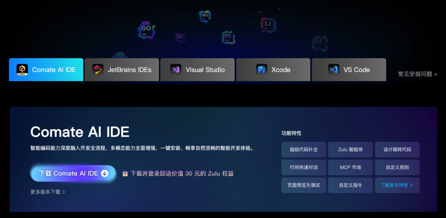Select the VS Code tab
This screenshot has height=218, width=446.
(349, 70)
